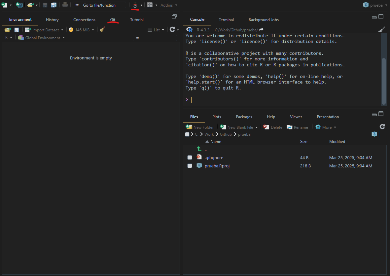Viewport: 390px width, 276px height.
Task: Click the Print icon in the toolbar
Action: click(x=65, y=5)
